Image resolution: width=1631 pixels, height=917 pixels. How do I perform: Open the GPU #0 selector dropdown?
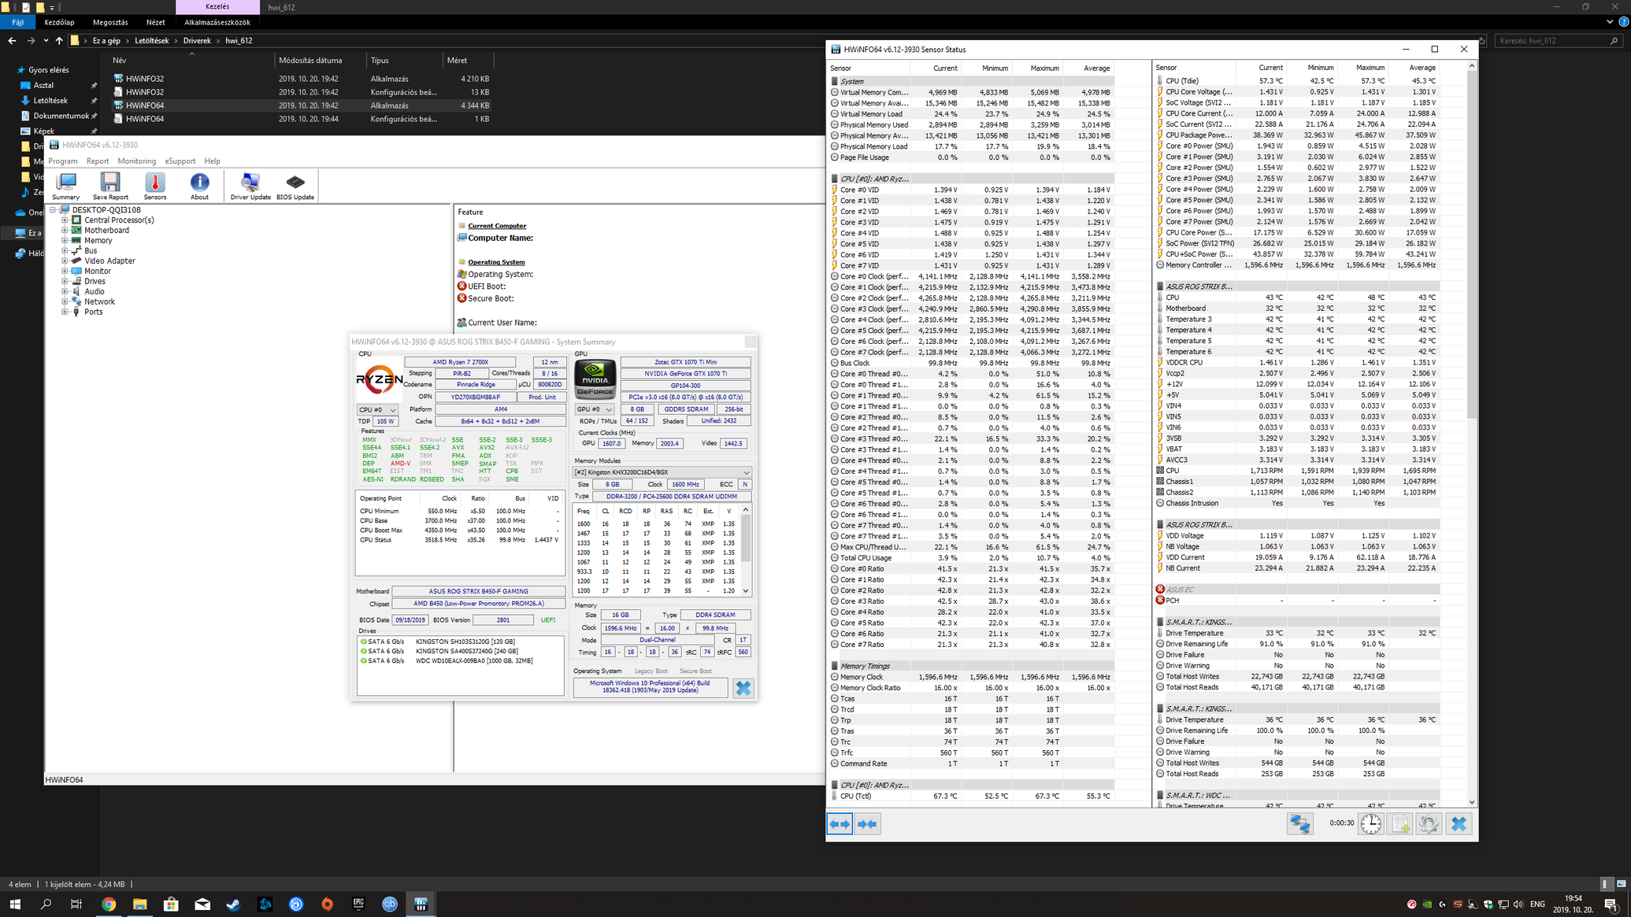pyautogui.click(x=595, y=409)
